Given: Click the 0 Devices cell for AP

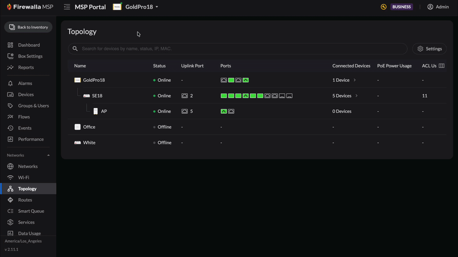Looking at the screenshot, I should [342, 111].
